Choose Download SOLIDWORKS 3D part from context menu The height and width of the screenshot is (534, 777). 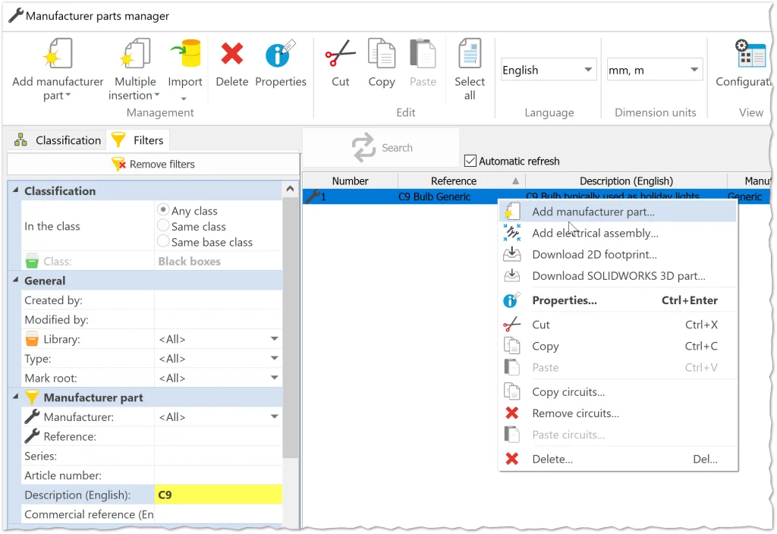click(x=618, y=276)
